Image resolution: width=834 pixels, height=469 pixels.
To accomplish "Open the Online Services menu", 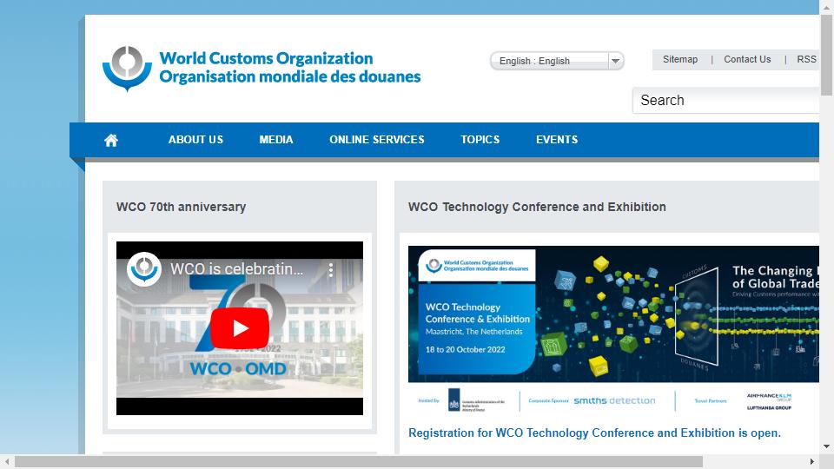I will tap(376, 139).
